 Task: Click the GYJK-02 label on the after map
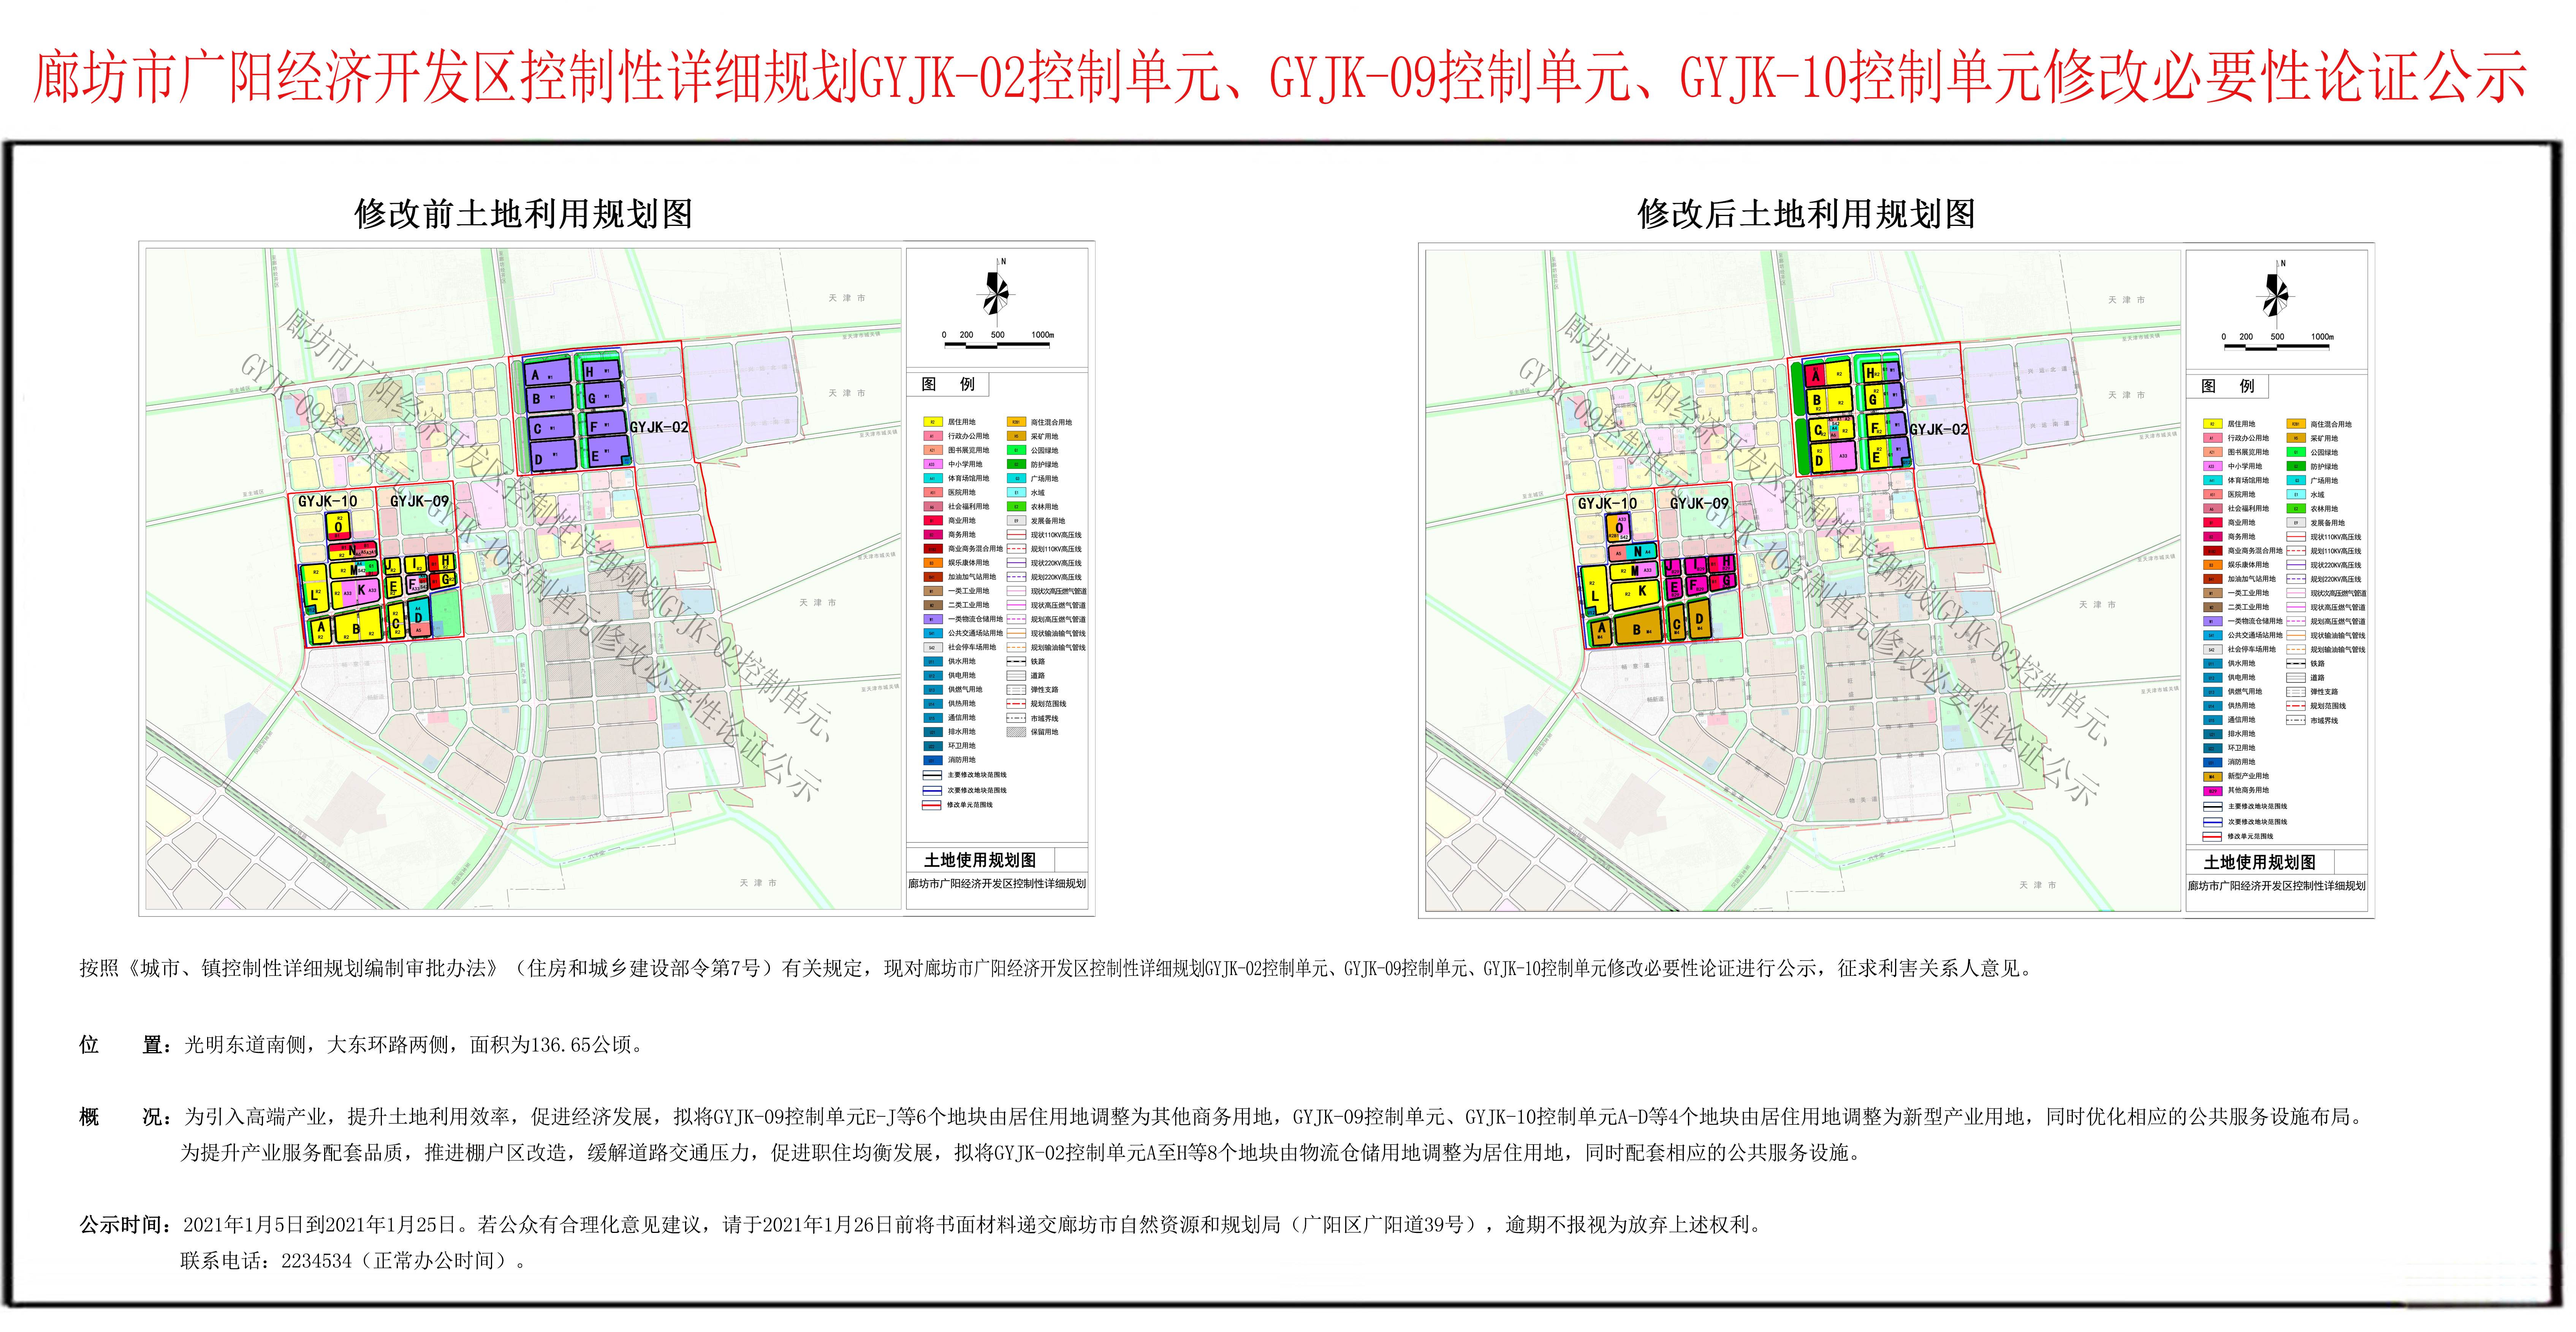point(1939,430)
